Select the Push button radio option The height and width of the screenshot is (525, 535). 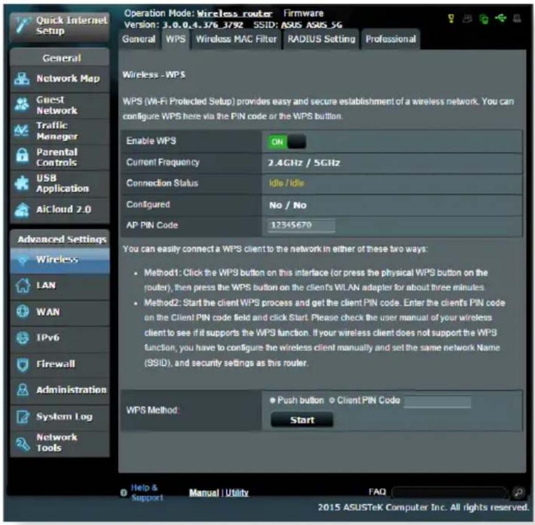coord(272,400)
